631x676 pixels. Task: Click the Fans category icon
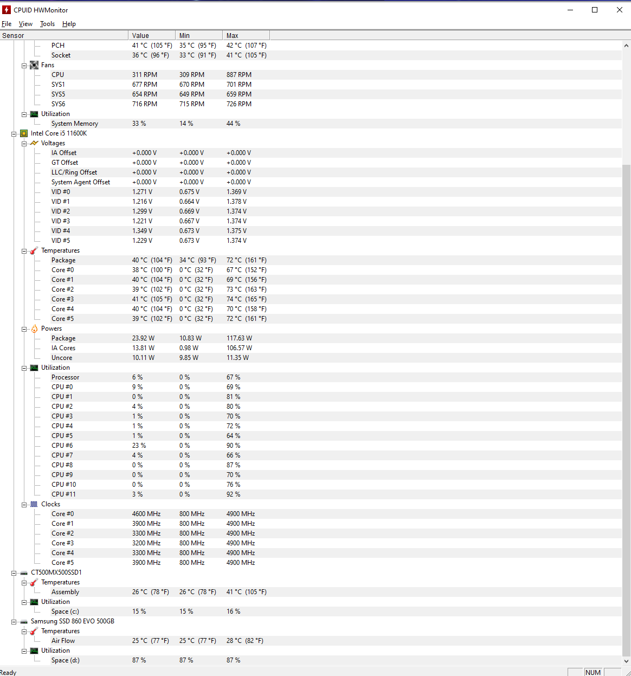[x=34, y=65]
